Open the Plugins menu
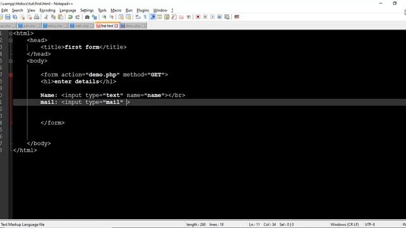406x228 pixels. 143,10
